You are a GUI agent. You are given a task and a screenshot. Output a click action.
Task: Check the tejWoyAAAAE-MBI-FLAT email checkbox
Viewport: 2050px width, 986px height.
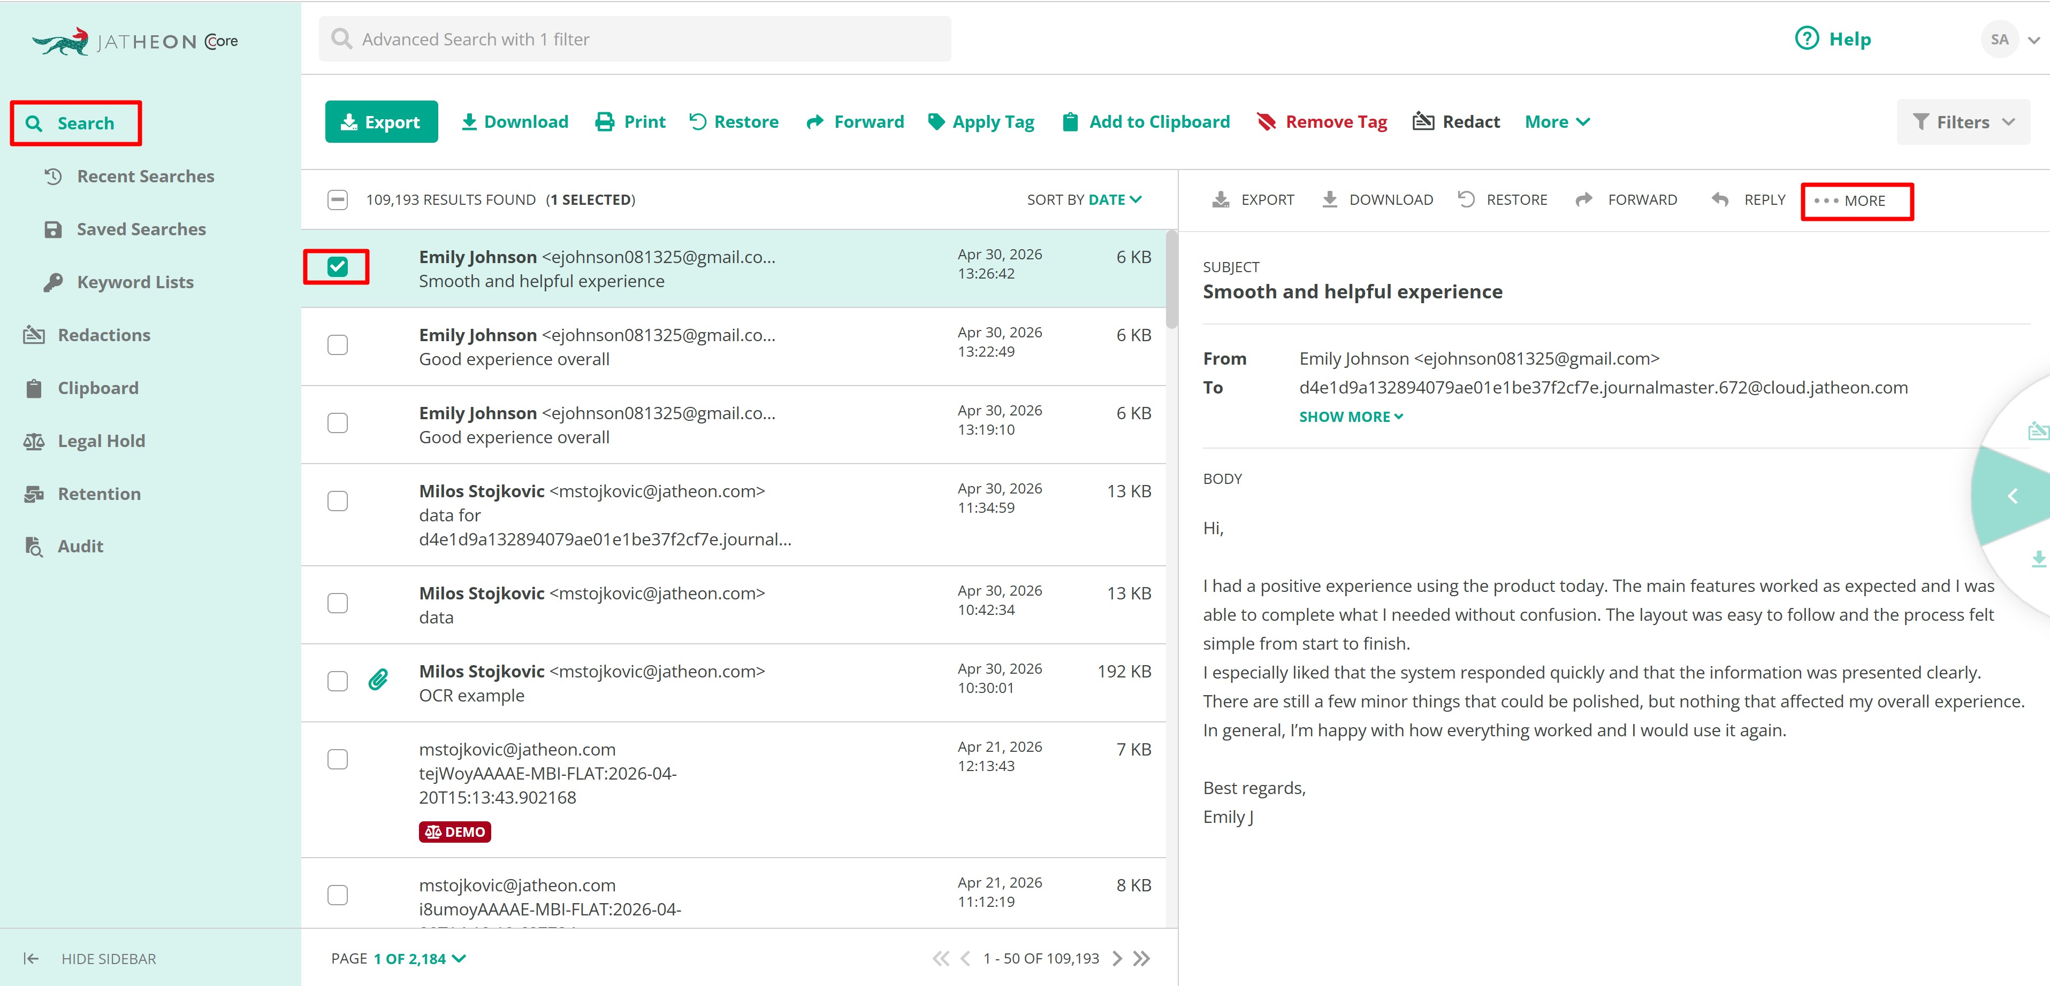pyautogui.click(x=338, y=759)
